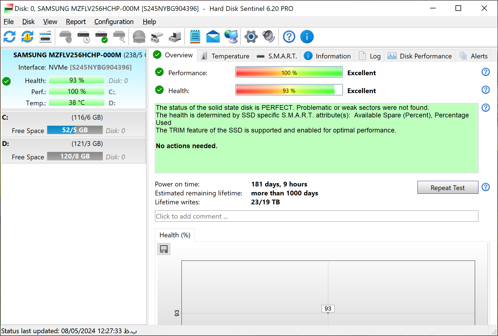Click the disk panel layout toolbar icon
Image resolution: width=498 pixels, height=336 pixels.
point(45,37)
